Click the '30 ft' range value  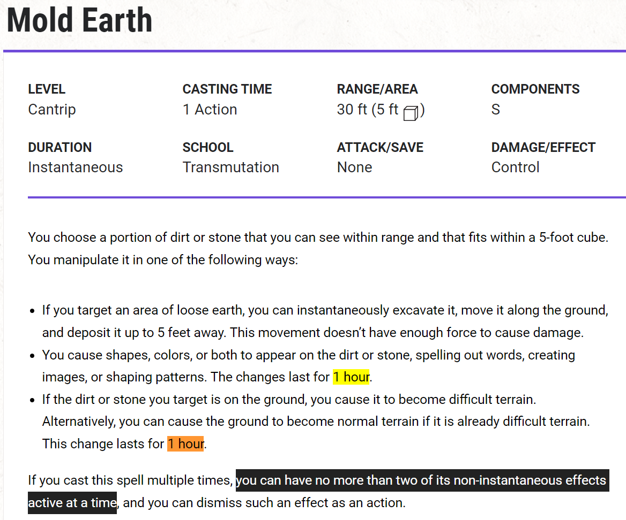pos(352,109)
